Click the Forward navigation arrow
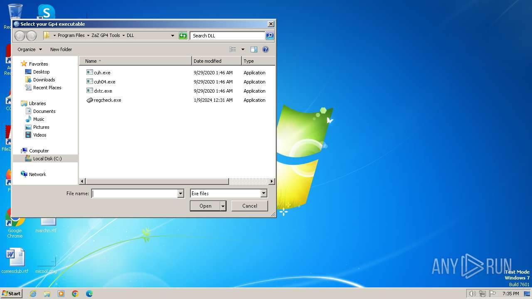This screenshot has height=299, width=532. coord(31,36)
